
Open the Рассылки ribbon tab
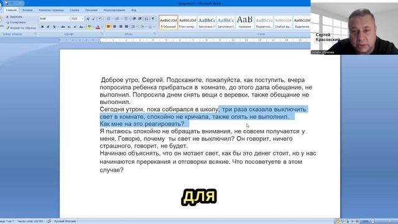point(91,10)
